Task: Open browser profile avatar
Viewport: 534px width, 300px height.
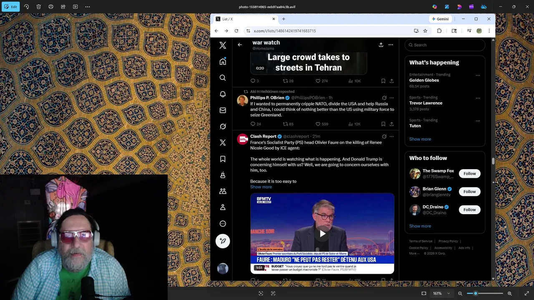Action: 479,31
